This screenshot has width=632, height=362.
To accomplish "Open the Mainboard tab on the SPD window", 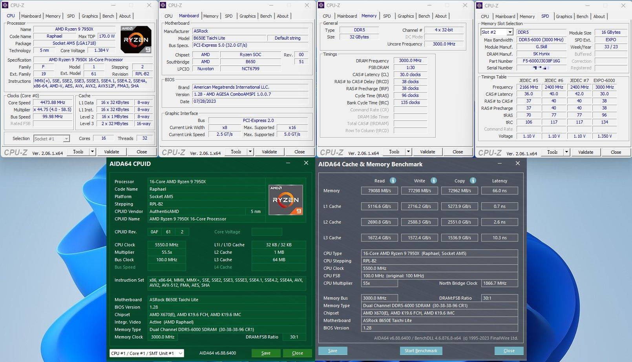I will [505, 16].
